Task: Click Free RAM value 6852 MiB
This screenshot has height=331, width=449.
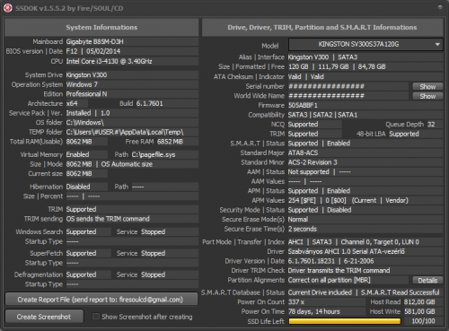Action: coord(170,142)
